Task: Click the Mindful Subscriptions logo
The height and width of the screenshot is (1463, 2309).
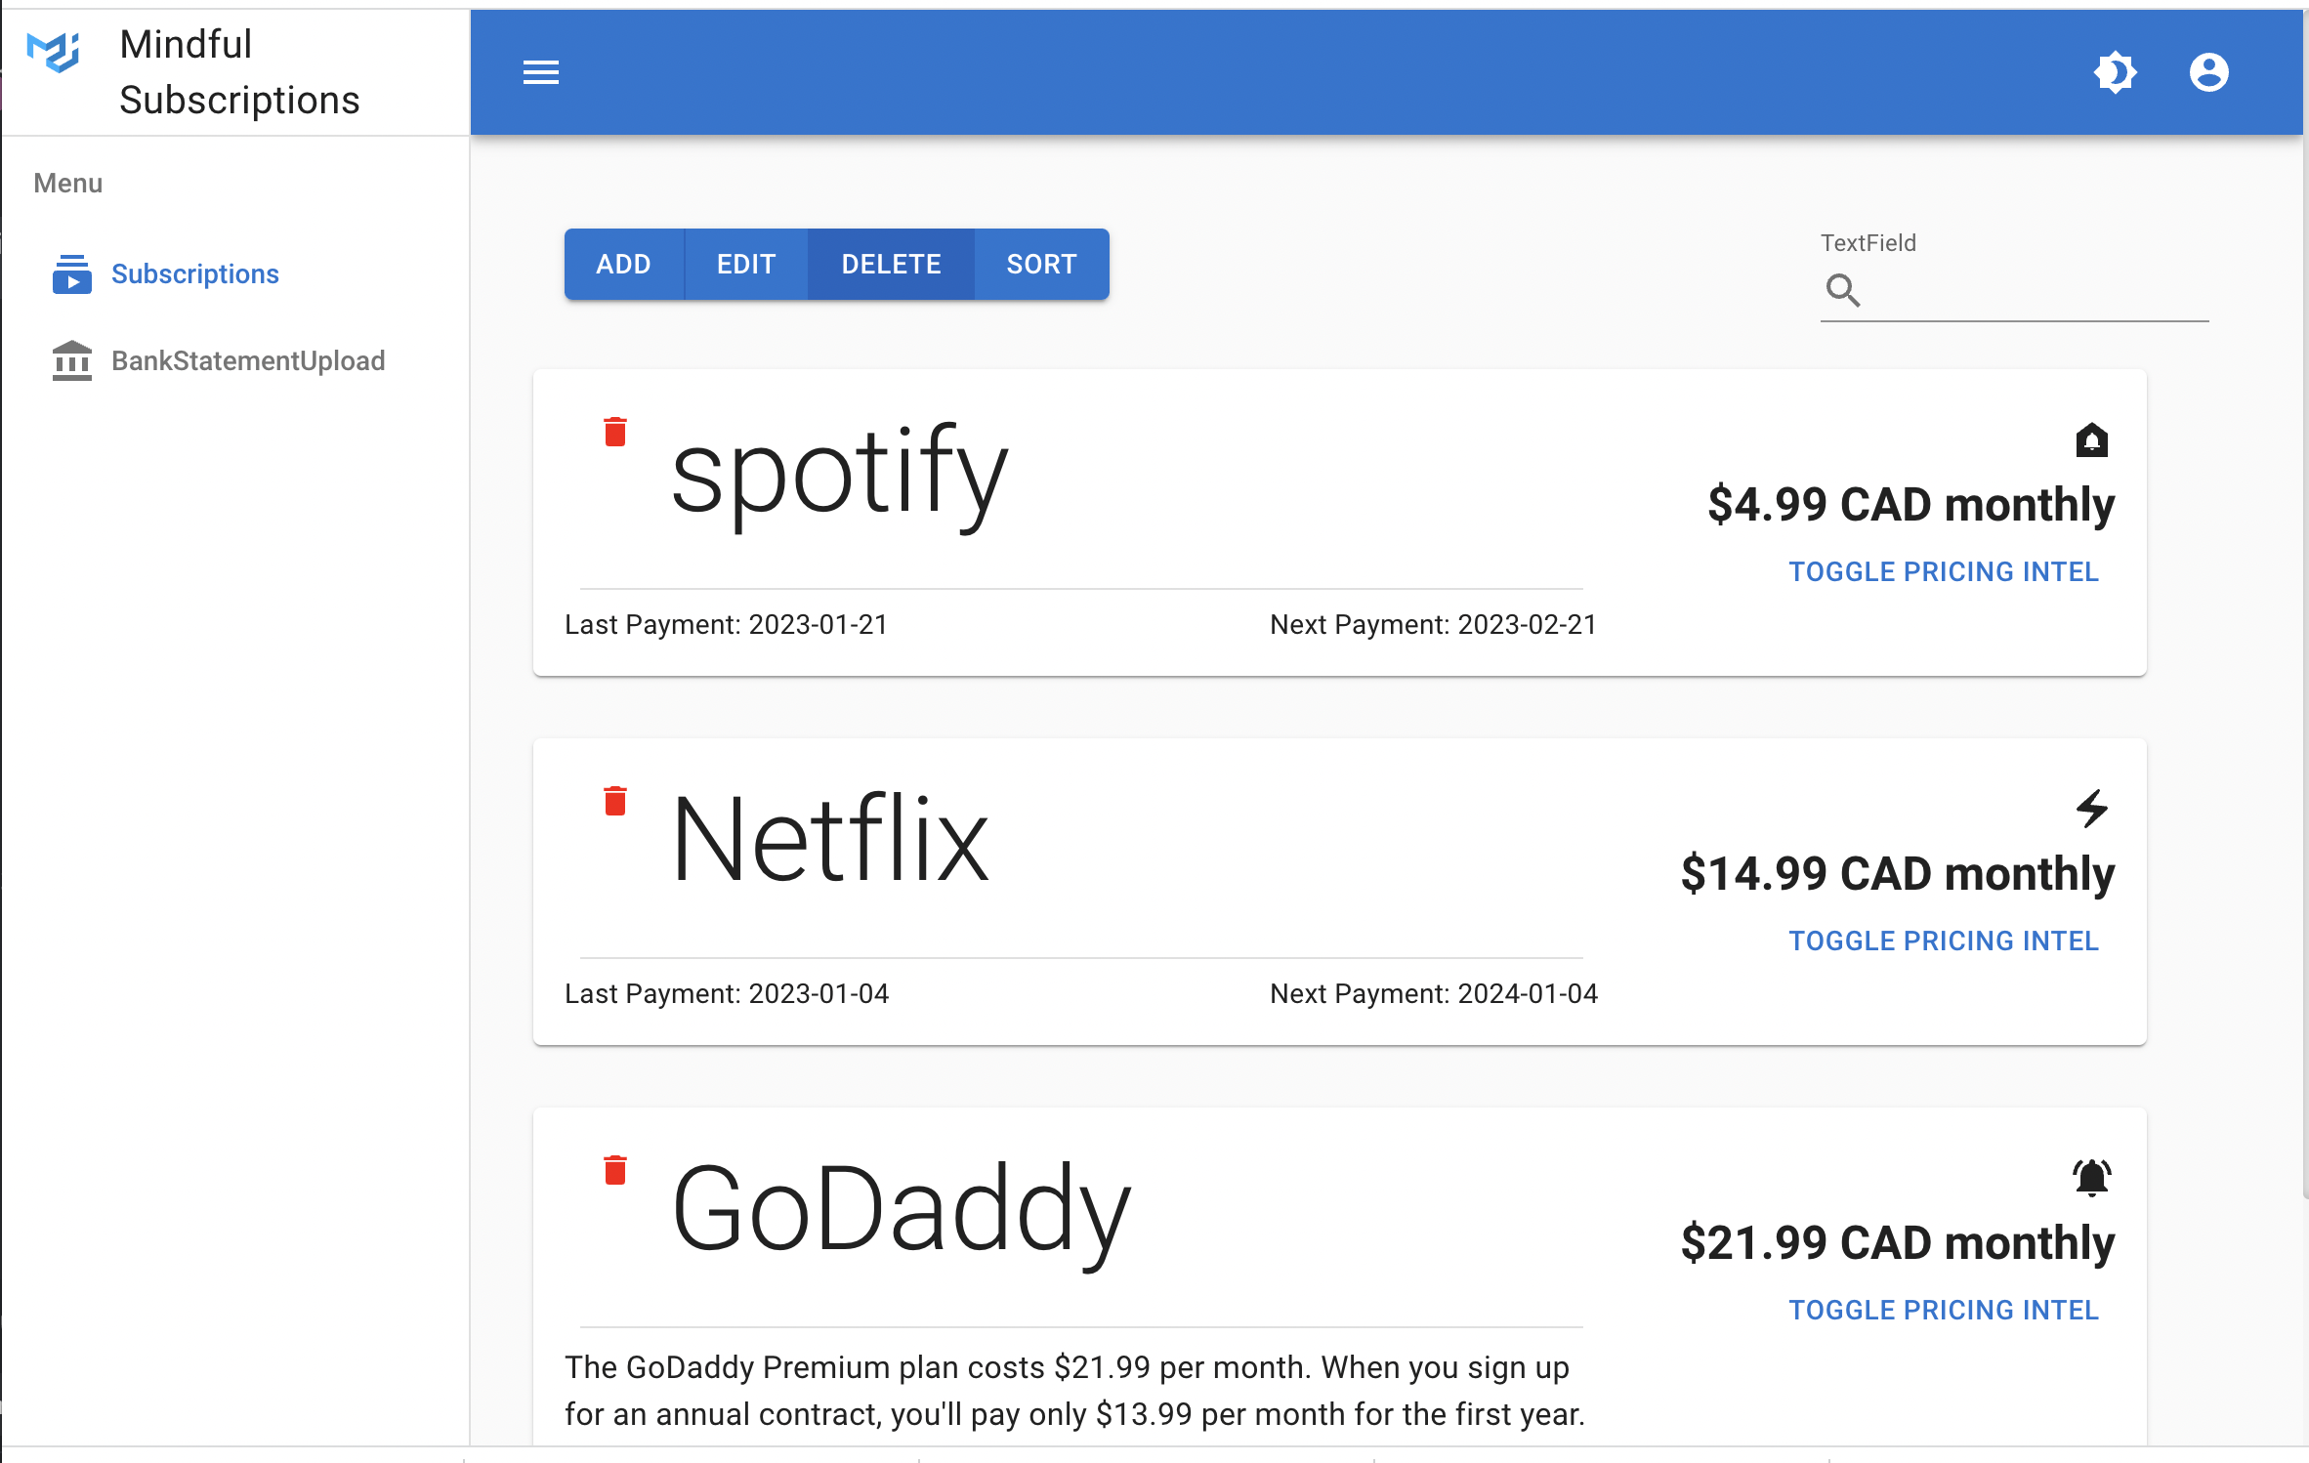Action: pos(54,52)
